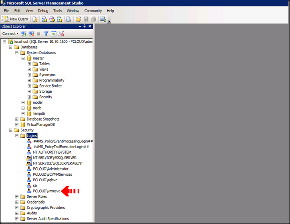Viewport: 290px width, 224px height.
Task: Collapse the localhost server node
Action: click(x=4, y=42)
